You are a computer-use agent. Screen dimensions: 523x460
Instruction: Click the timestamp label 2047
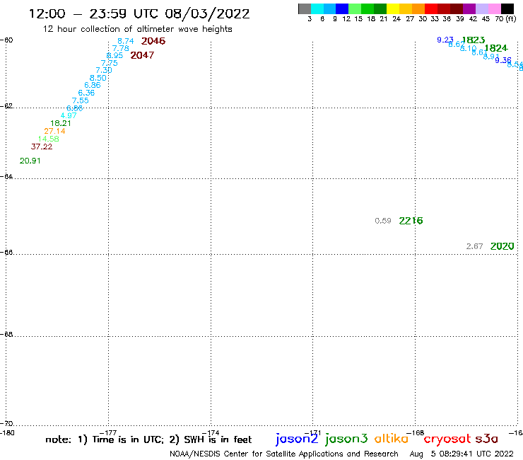point(142,55)
